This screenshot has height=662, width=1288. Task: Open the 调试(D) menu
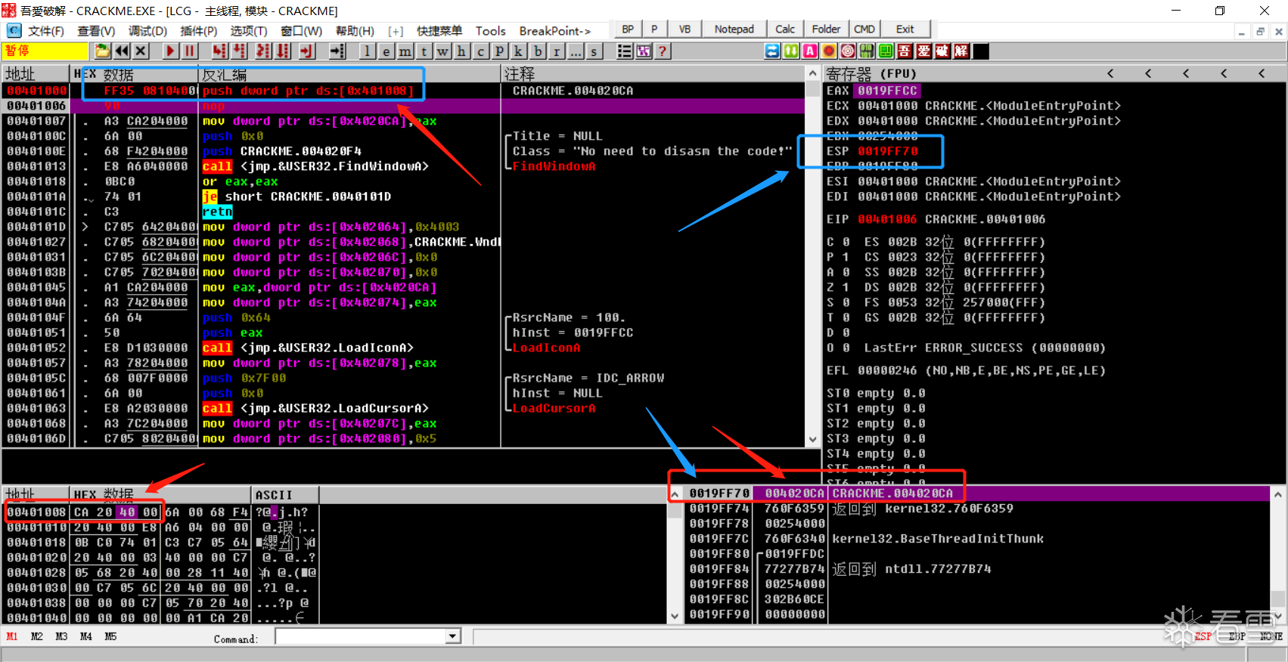click(147, 31)
